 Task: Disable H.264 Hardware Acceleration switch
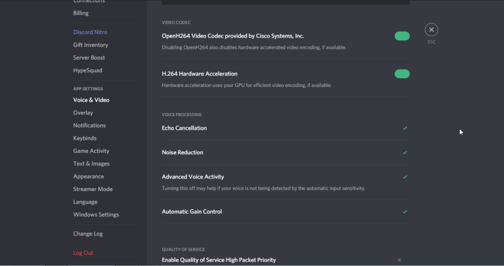(x=402, y=74)
